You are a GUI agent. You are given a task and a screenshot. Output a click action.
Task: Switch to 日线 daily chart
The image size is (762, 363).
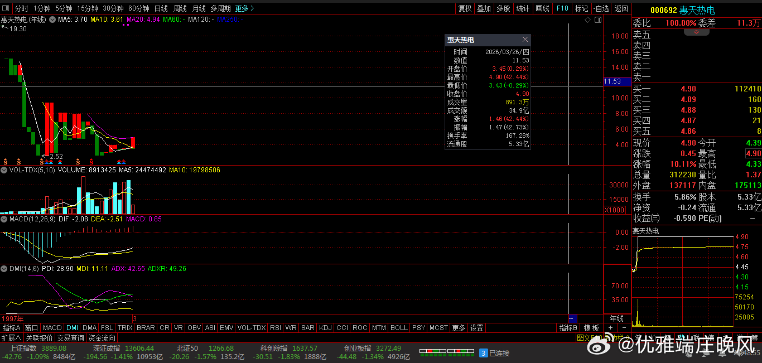coord(161,8)
